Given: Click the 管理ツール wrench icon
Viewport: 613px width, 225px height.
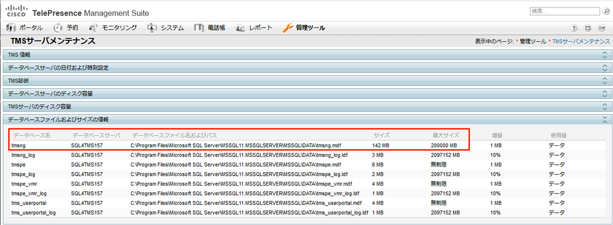Looking at the screenshot, I should pyautogui.click(x=288, y=28).
